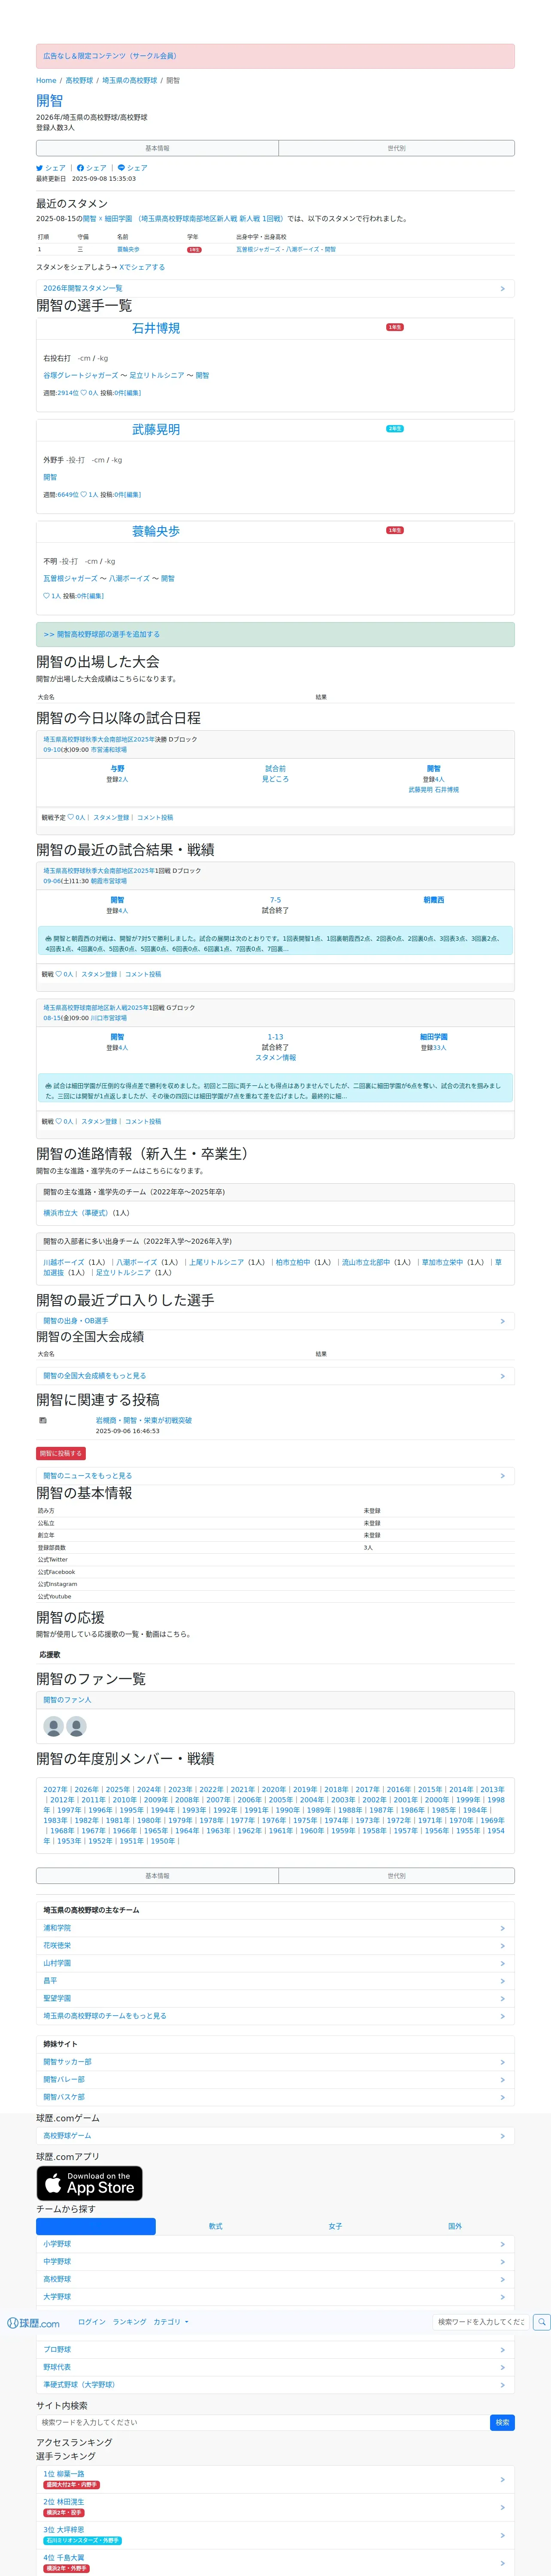Open スタメン情報 link in 1-13 game
Image resolution: width=551 pixels, height=2576 pixels.
pos(275,1057)
